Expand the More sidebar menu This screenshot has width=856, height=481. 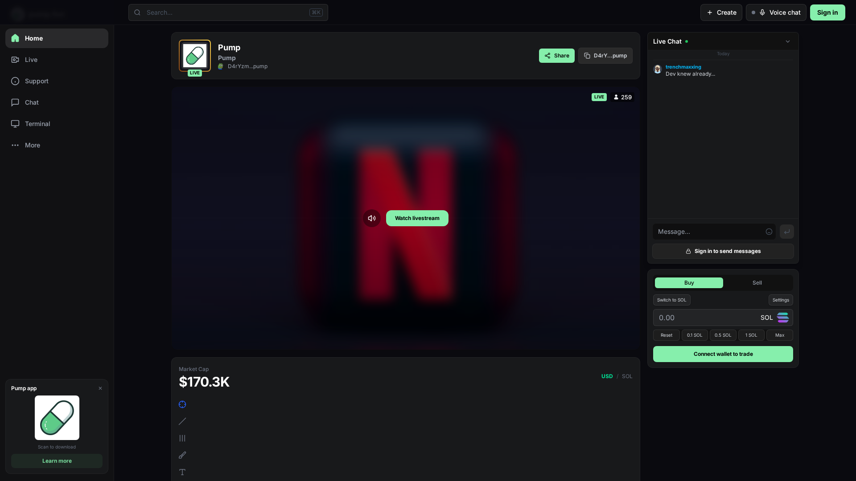(x=57, y=145)
